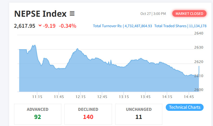The height and width of the screenshot is (126, 213).
Task: Click the Total Turnover Rs label
Action: [108, 26]
